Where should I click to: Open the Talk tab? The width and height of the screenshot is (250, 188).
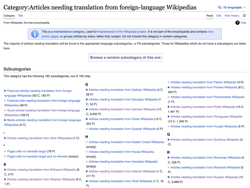click(x=20, y=15)
